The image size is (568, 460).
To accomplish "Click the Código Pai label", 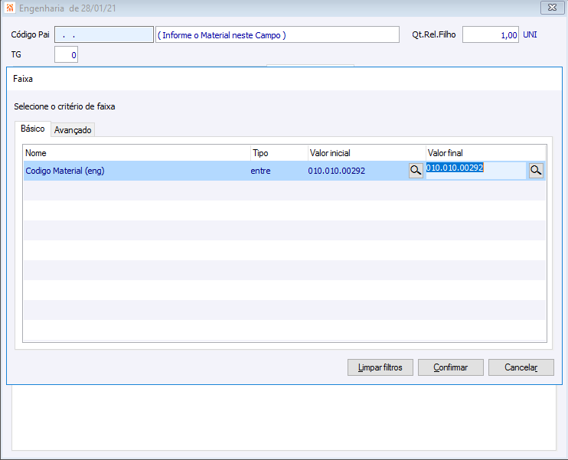I will [30, 34].
